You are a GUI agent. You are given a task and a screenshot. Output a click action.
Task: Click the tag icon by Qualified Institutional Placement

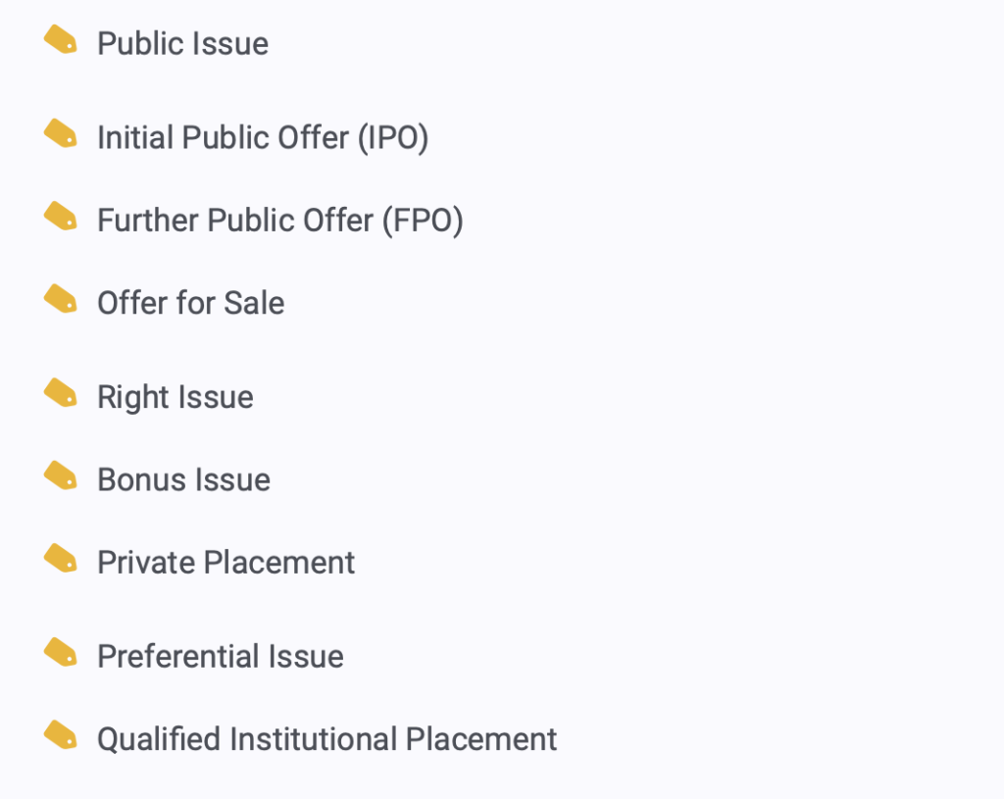coord(60,735)
